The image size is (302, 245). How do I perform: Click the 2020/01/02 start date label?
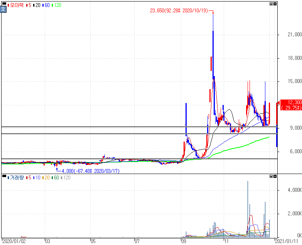(x=14, y=242)
